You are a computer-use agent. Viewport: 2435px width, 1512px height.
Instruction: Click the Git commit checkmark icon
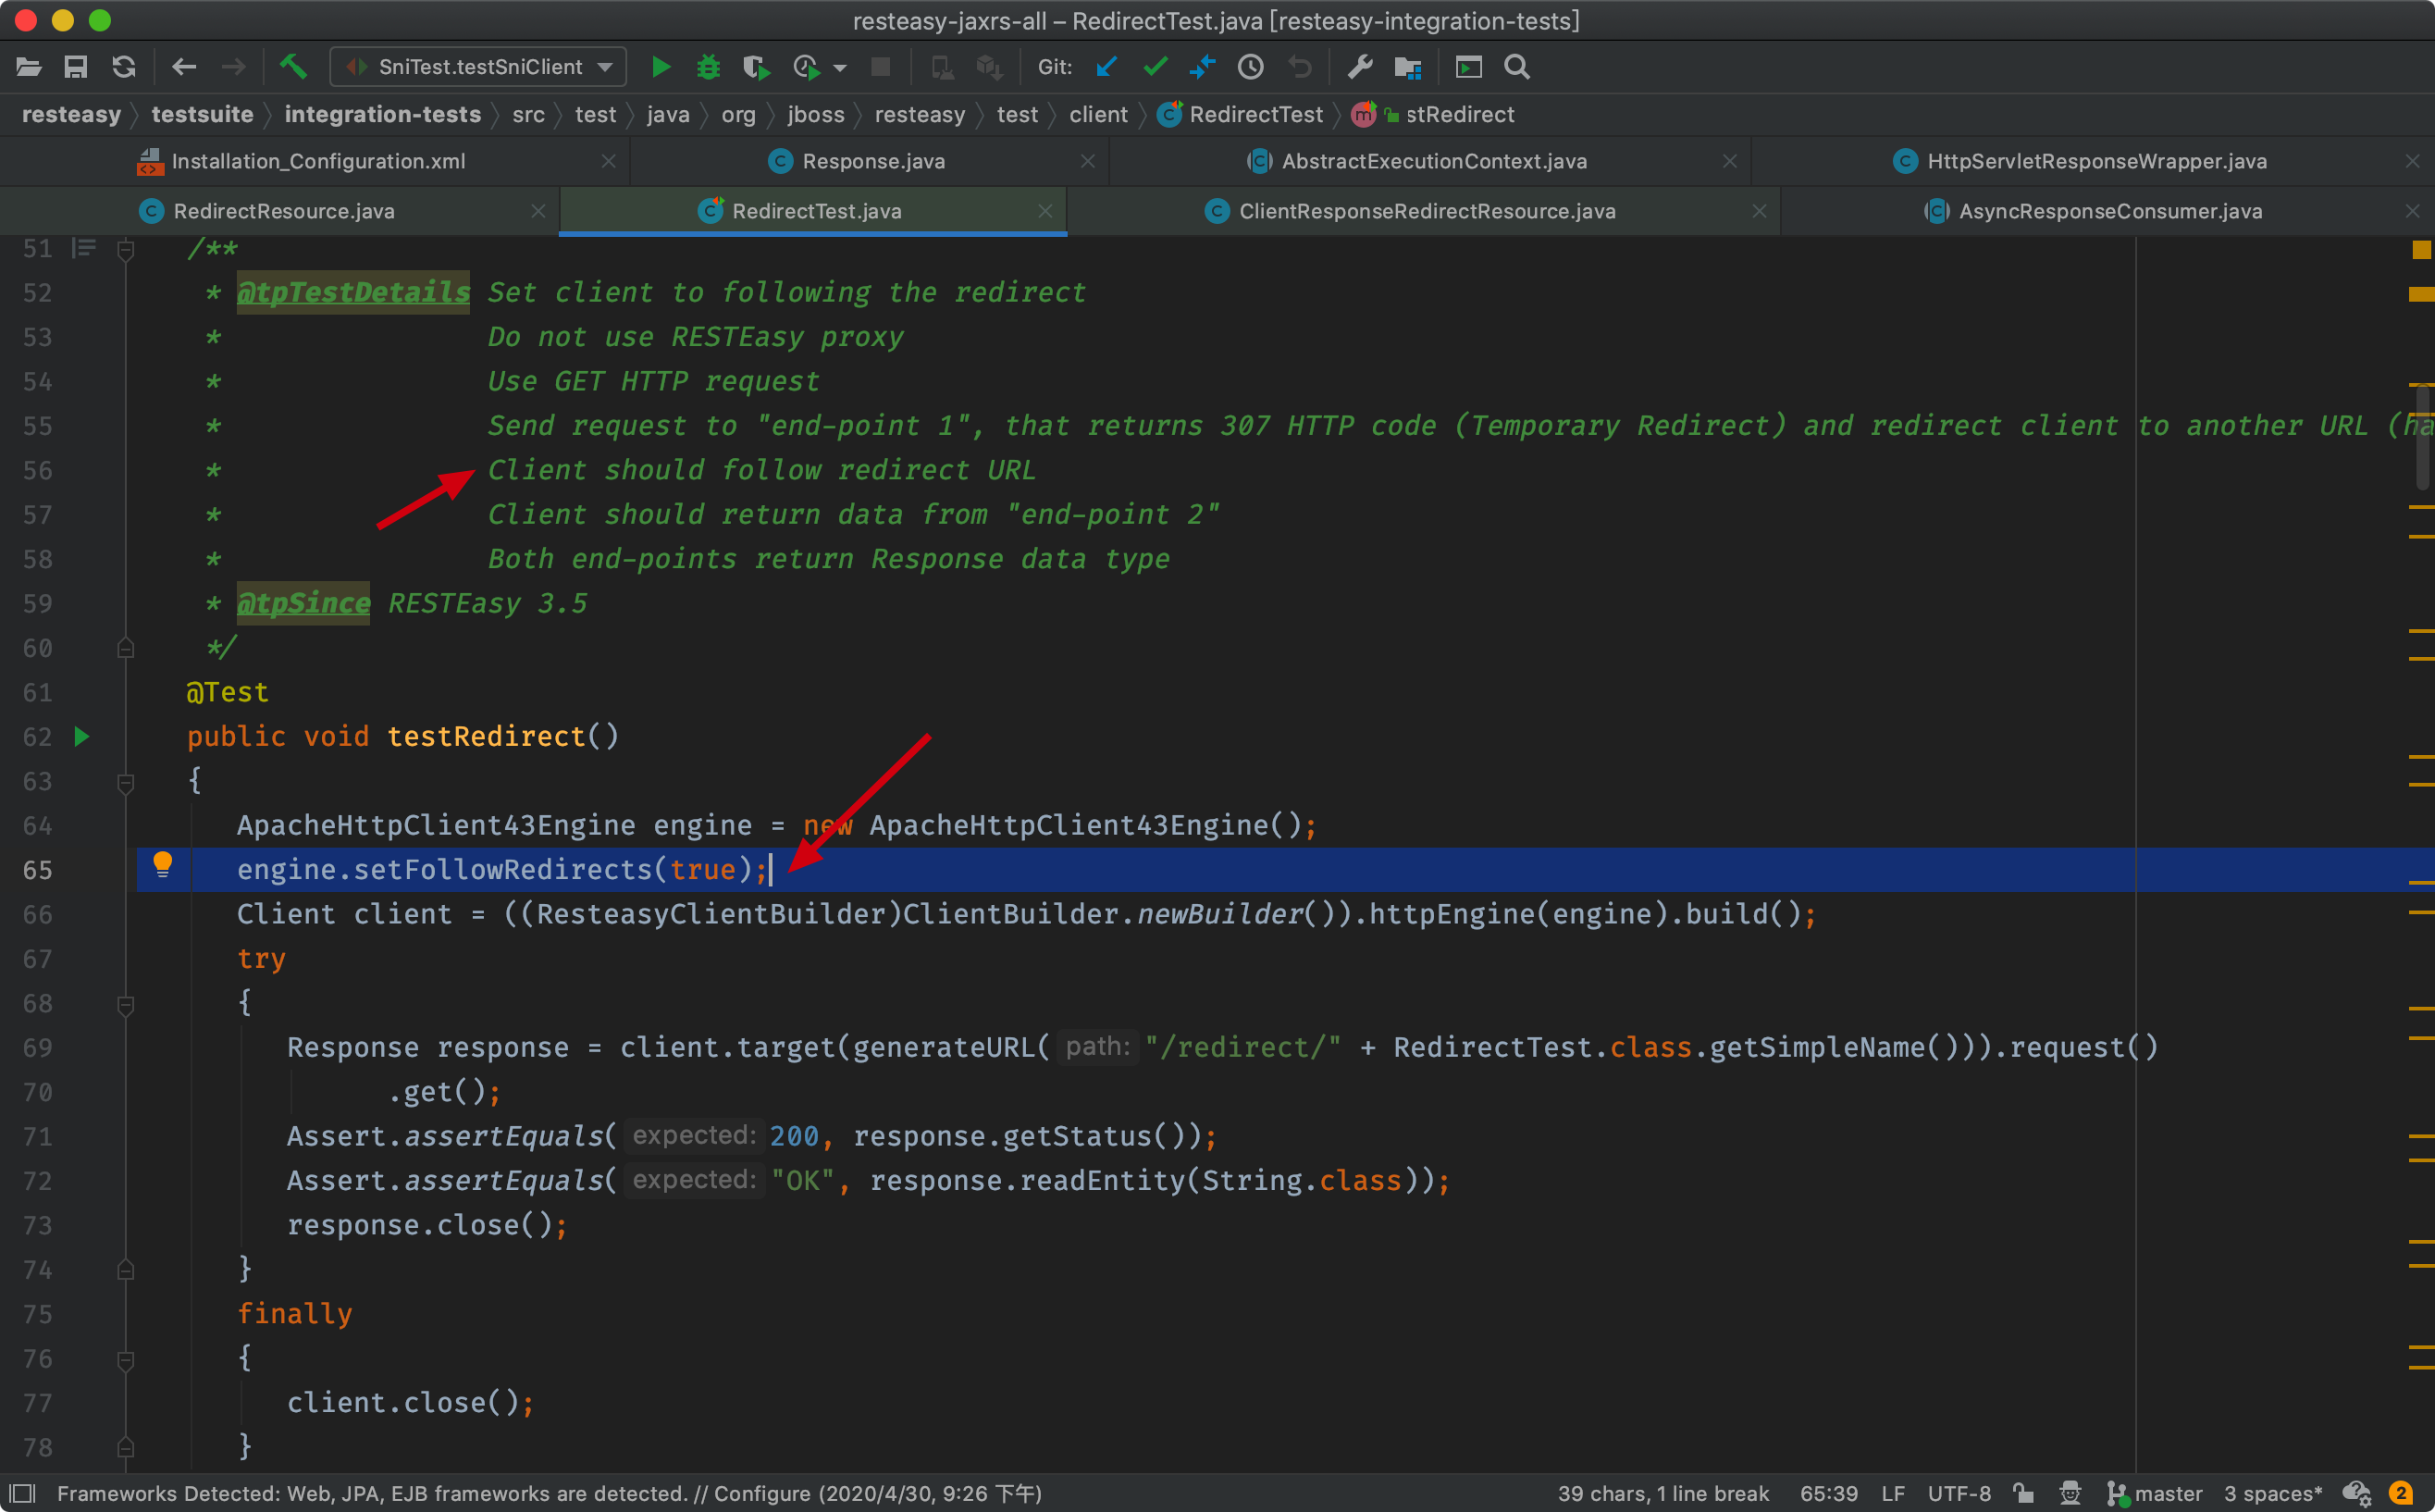coord(1155,67)
